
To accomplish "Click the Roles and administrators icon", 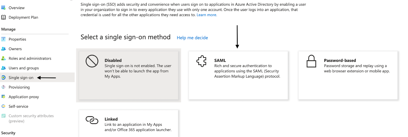I will tap(4, 58).
